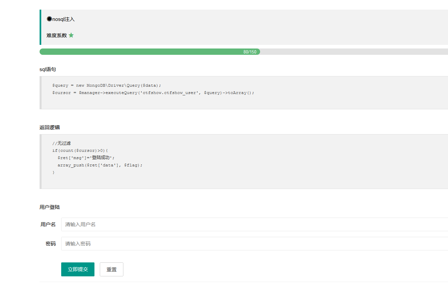The height and width of the screenshot is (283, 448).
Task: Submit the login form with 立即提交
Action: click(78, 269)
